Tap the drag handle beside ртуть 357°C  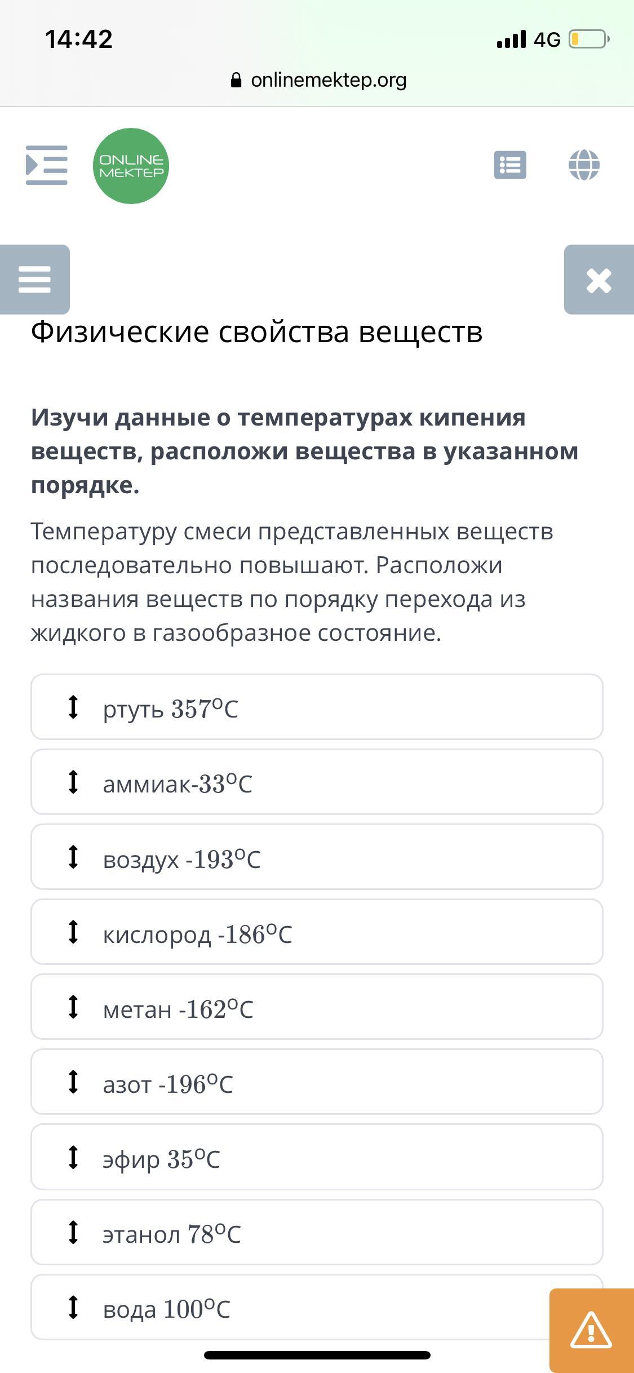(73, 707)
